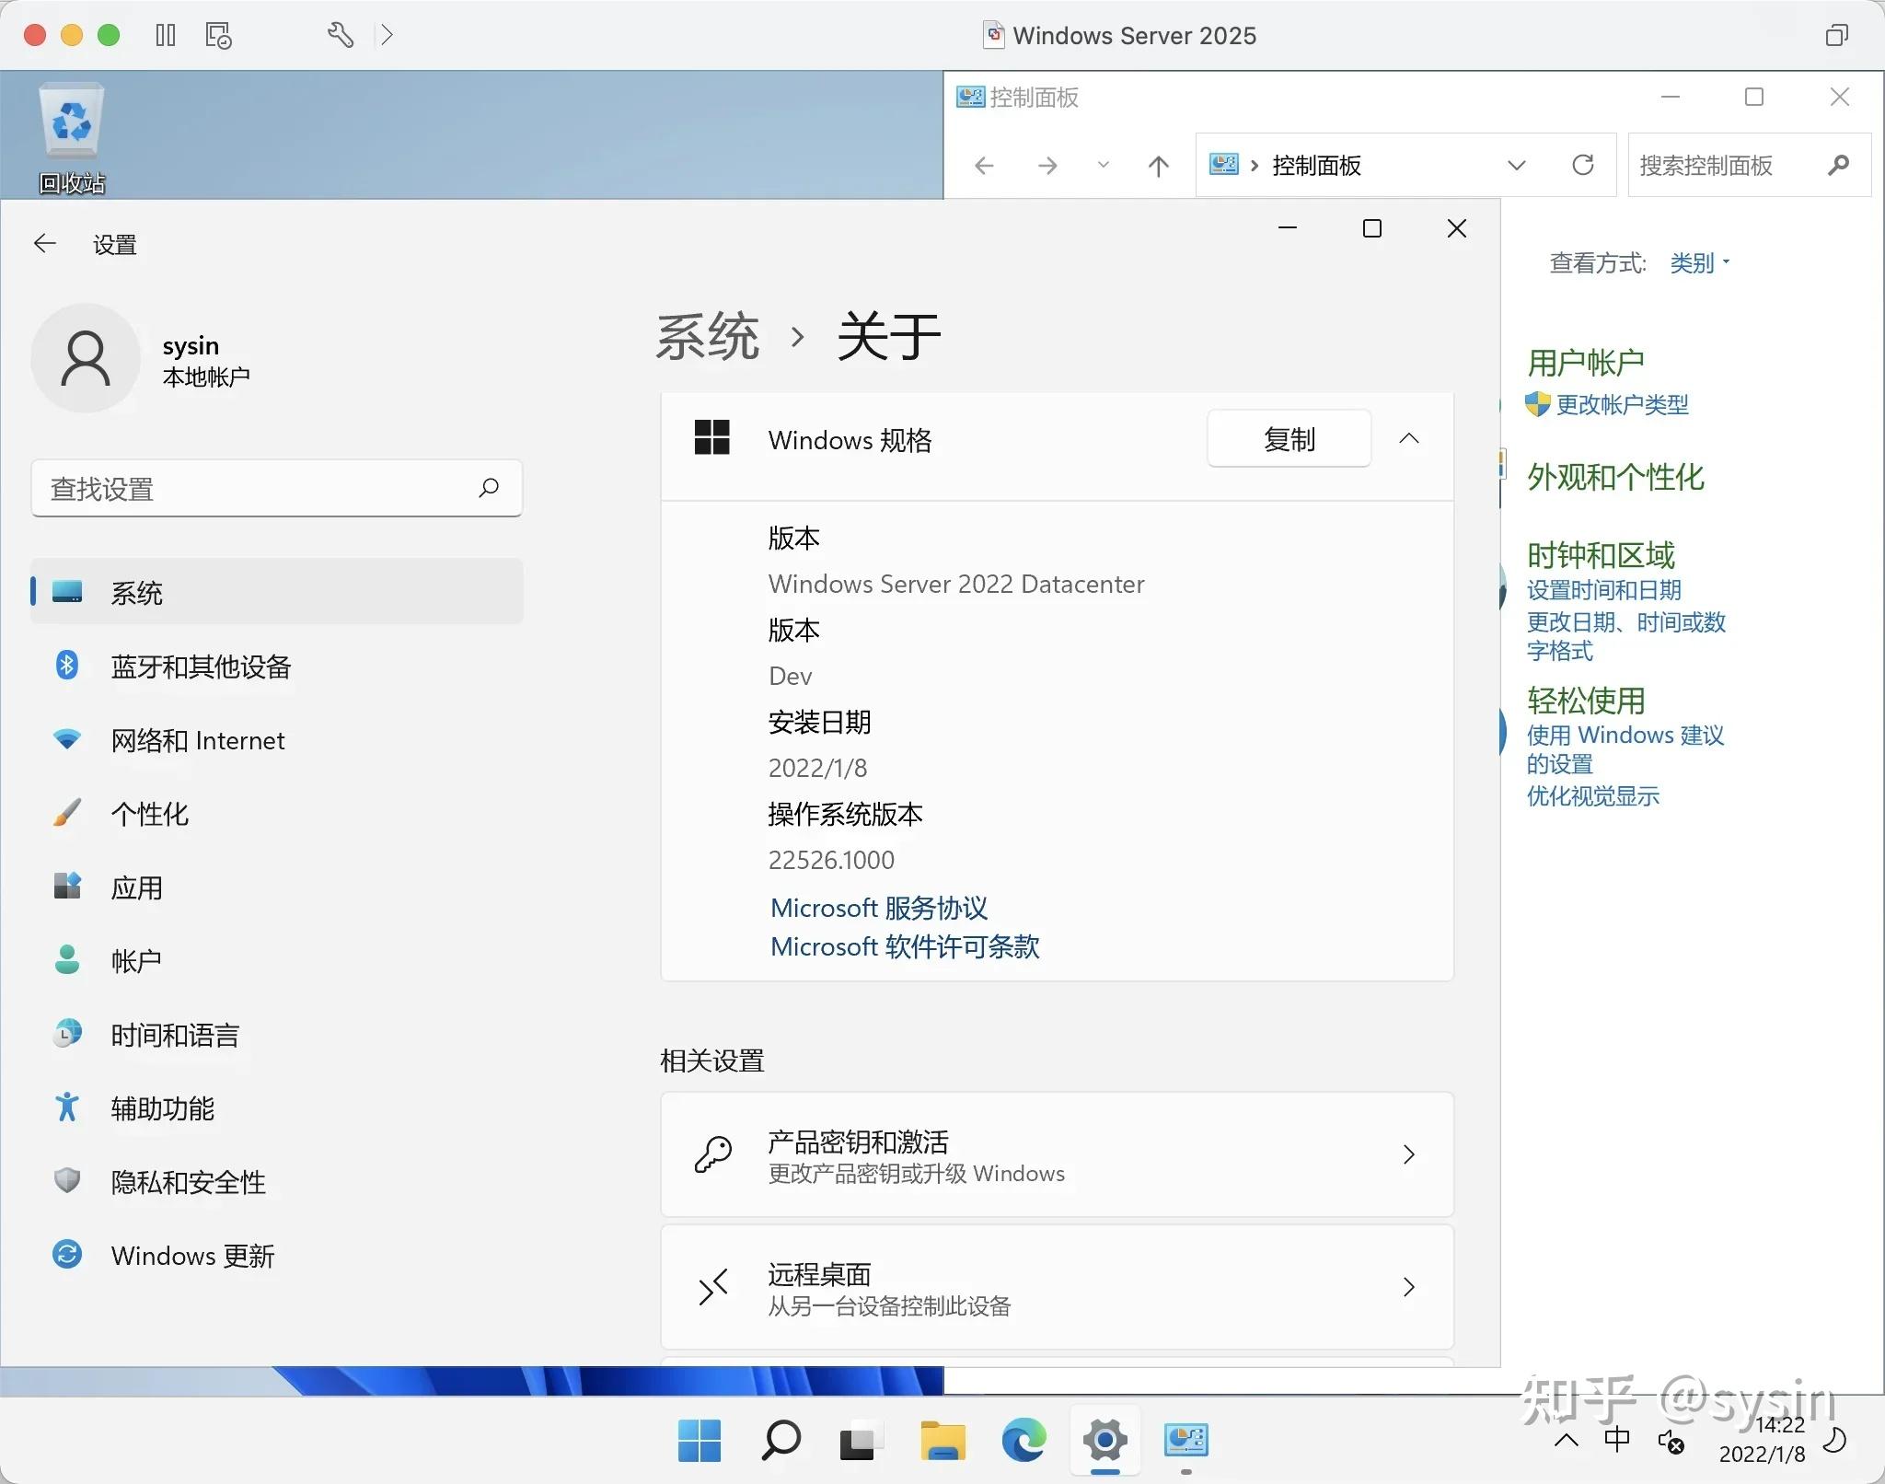The image size is (1885, 1484).
Task: Open the 类别 view-by dropdown in Control Panel
Action: (1698, 263)
